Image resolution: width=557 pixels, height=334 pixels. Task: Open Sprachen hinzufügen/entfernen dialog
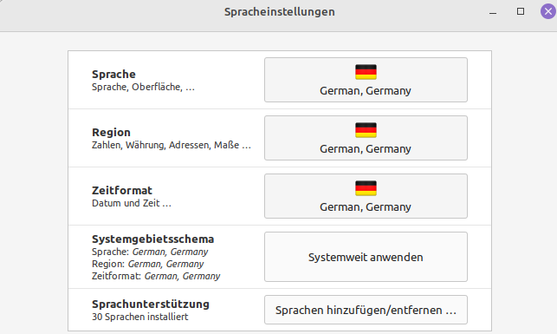point(366,310)
